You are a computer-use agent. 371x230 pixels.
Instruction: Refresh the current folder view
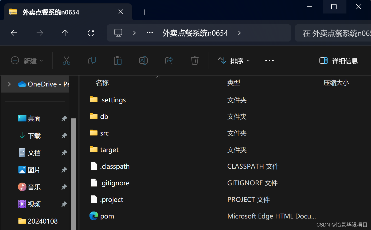pyautogui.click(x=91, y=33)
